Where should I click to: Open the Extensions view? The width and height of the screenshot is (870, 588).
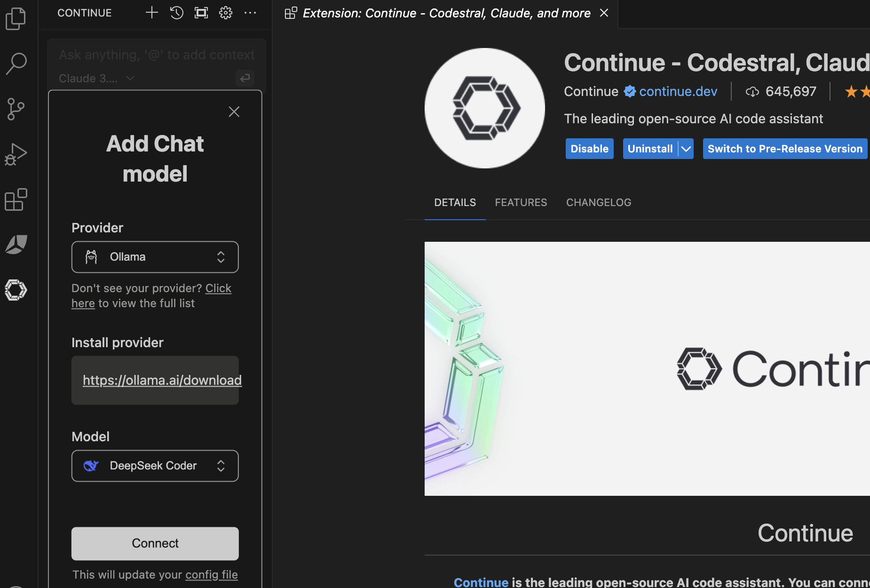(16, 199)
